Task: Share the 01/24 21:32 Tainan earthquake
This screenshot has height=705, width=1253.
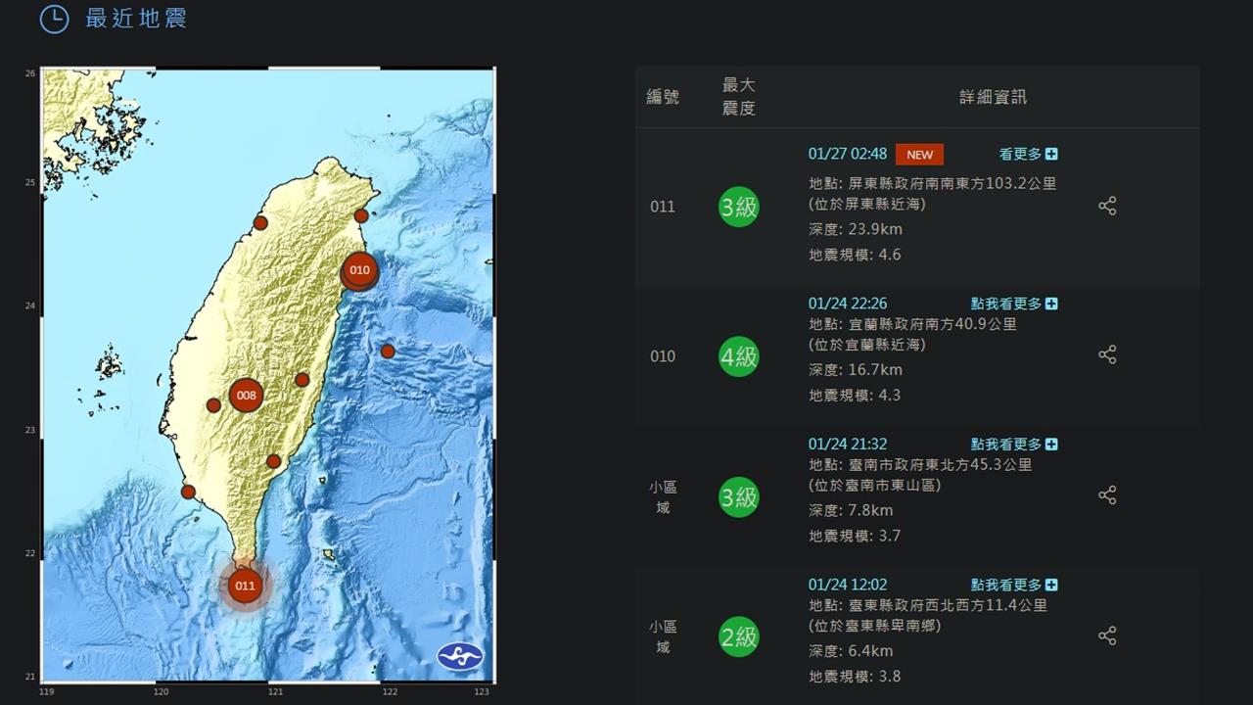Action: (x=1108, y=495)
